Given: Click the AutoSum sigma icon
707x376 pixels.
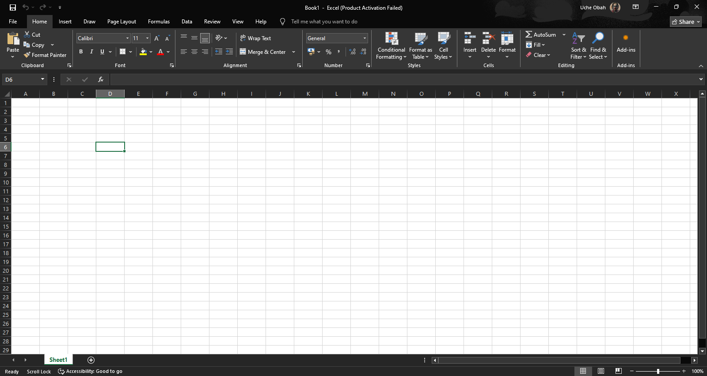Looking at the screenshot, I should tap(528, 34).
